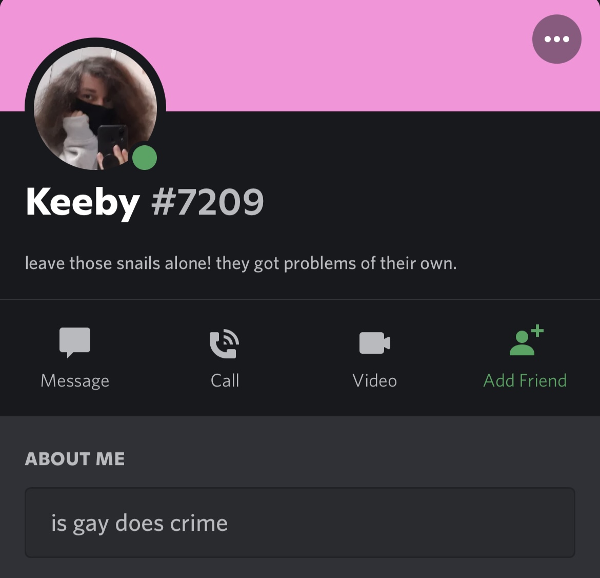Screen dimensions: 600x578
Task: Click the #7209 discriminator tag
Action: pyautogui.click(x=207, y=201)
